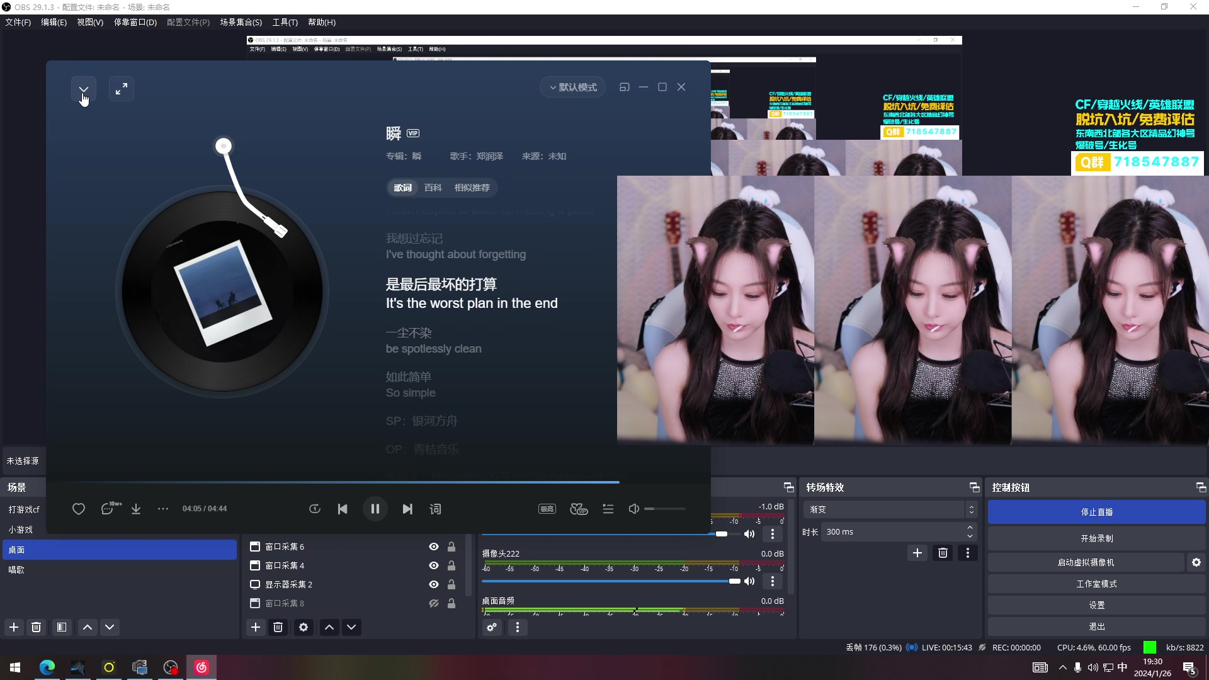Open more options for the song
The height and width of the screenshot is (680, 1209).
[x=163, y=509]
